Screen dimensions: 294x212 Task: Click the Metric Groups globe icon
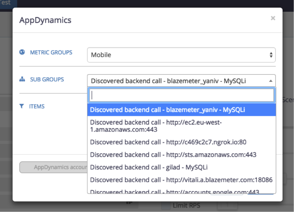point(22,52)
